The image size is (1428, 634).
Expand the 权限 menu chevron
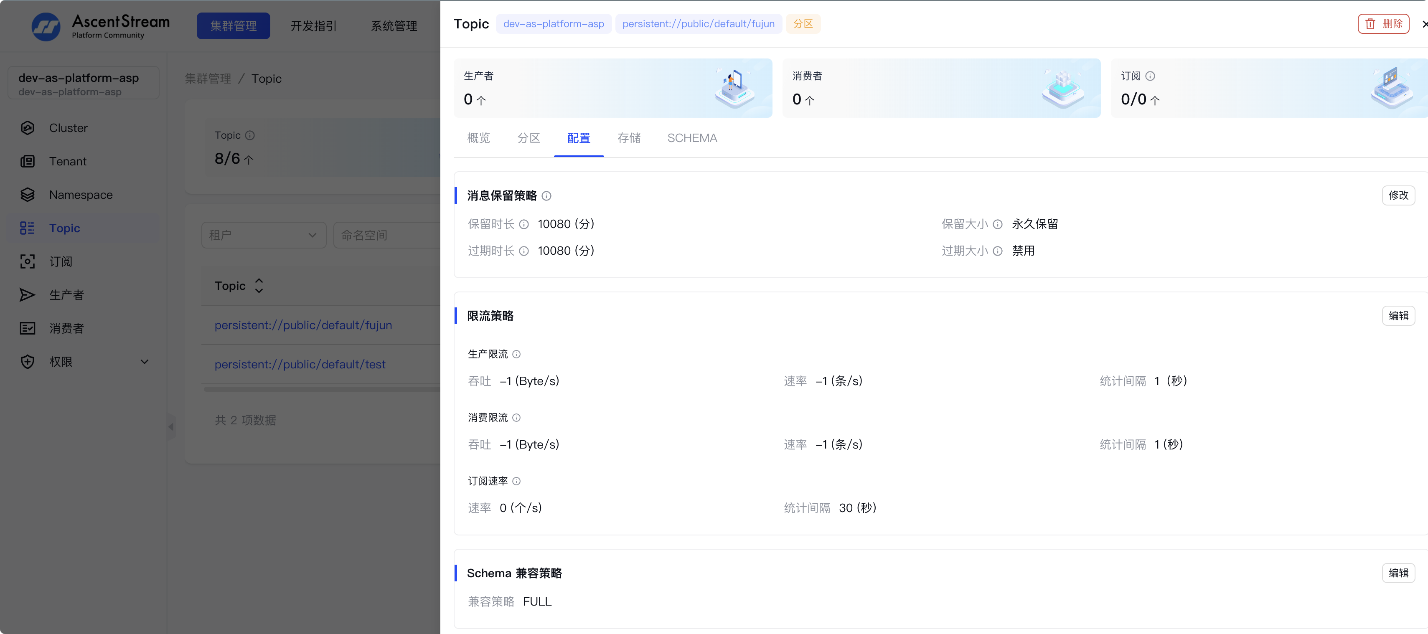(x=145, y=362)
